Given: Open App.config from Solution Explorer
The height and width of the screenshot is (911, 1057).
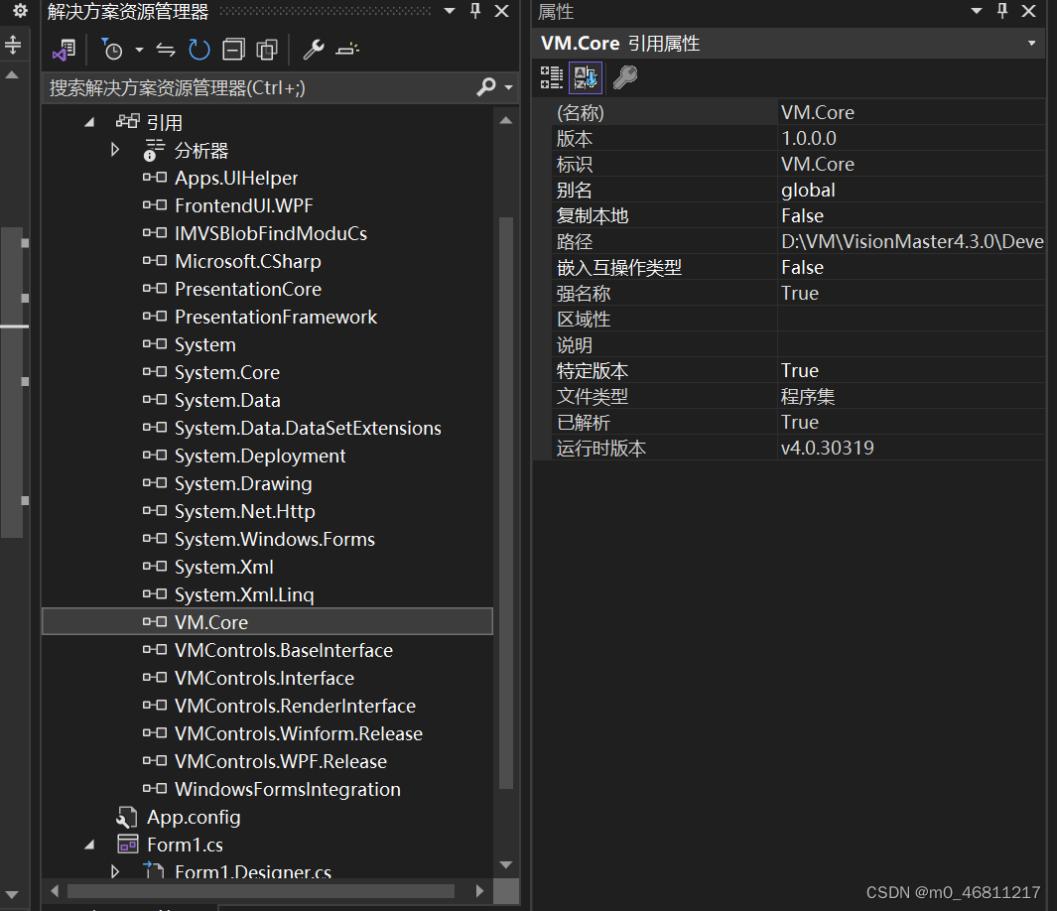Looking at the screenshot, I should click(x=194, y=817).
